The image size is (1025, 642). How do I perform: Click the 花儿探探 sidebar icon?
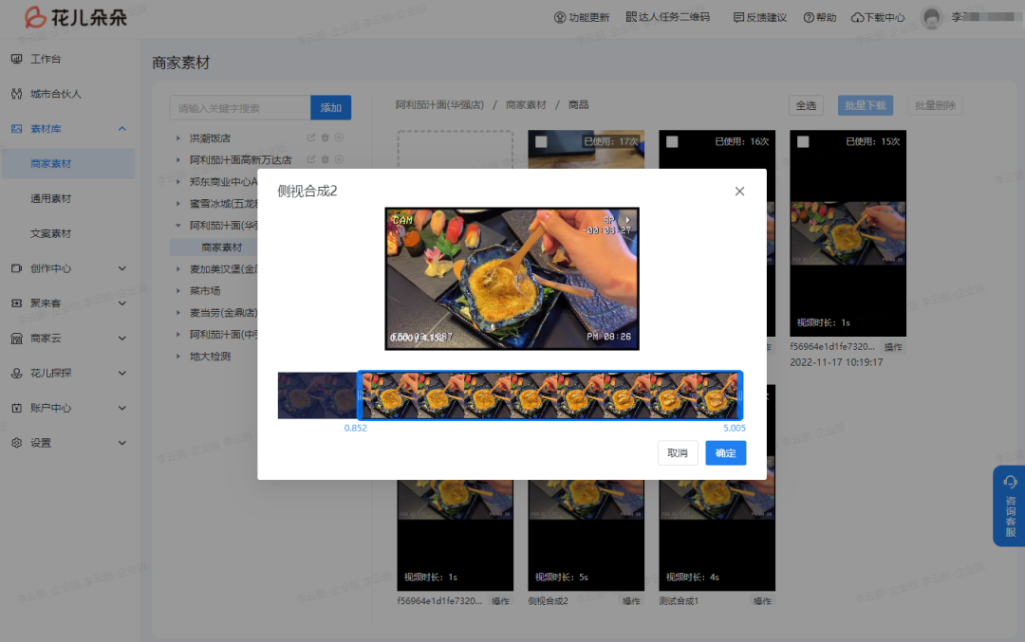pos(17,373)
